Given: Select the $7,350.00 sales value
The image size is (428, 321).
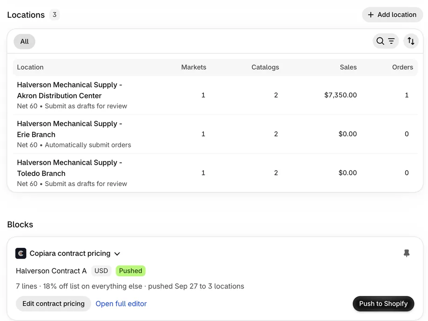Looking at the screenshot, I should (x=341, y=95).
